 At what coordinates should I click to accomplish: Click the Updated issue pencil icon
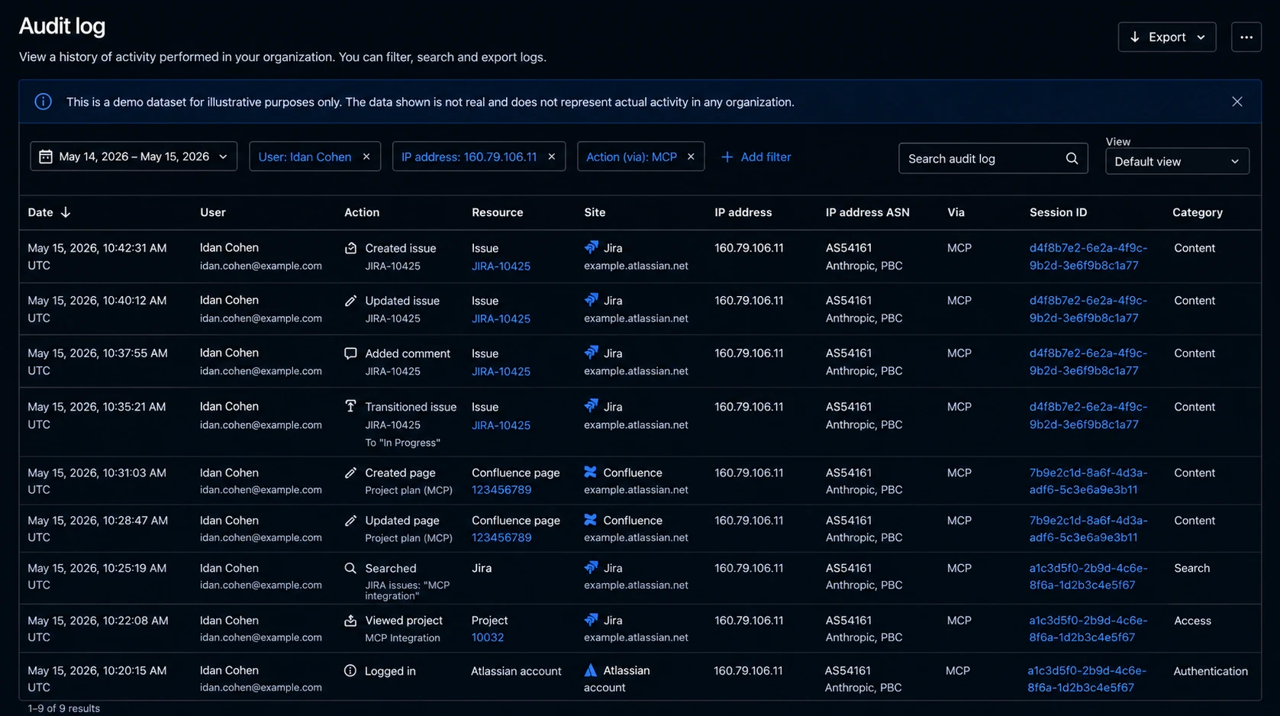pyautogui.click(x=350, y=301)
